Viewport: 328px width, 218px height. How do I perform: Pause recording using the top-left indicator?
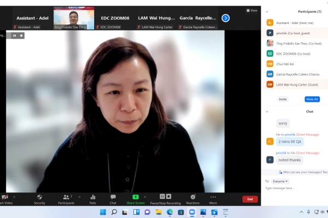(15, 35)
